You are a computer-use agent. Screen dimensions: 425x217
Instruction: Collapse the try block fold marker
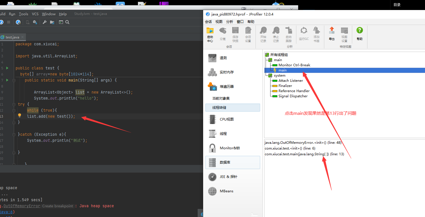click(x=14, y=104)
